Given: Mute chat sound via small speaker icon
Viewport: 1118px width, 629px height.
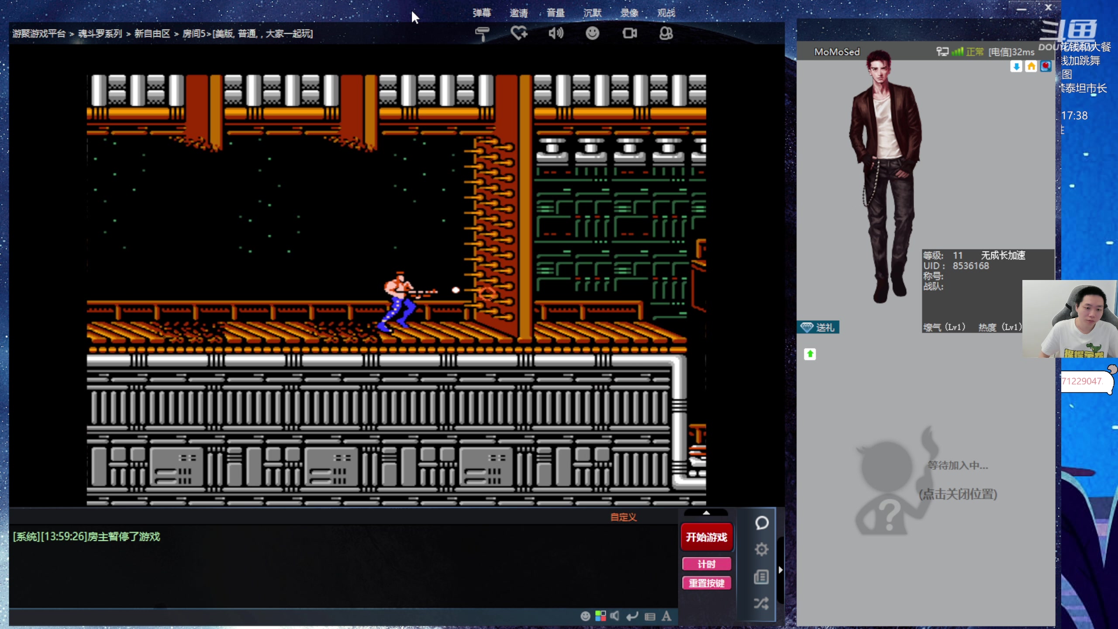Looking at the screenshot, I should tap(615, 616).
